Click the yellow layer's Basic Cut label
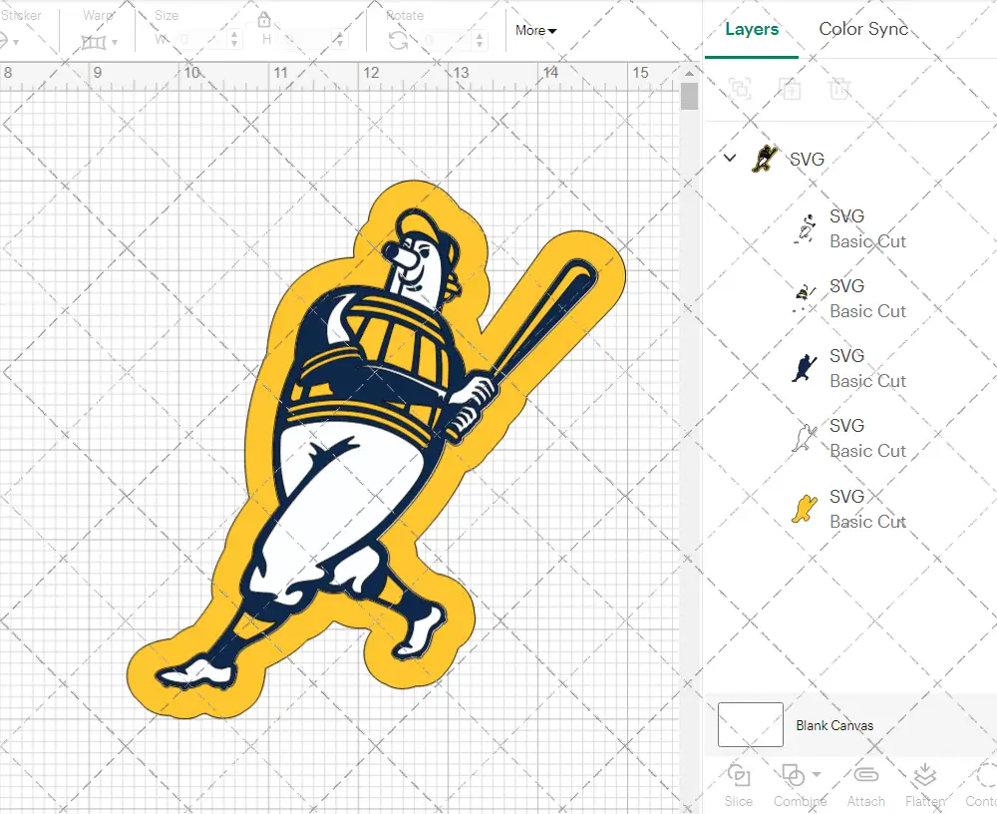The width and height of the screenshot is (997, 814). tap(867, 522)
